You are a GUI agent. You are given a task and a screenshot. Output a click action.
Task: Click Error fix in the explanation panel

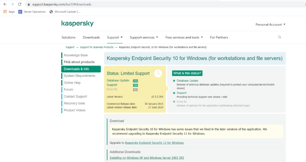click(x=181, y=102)
